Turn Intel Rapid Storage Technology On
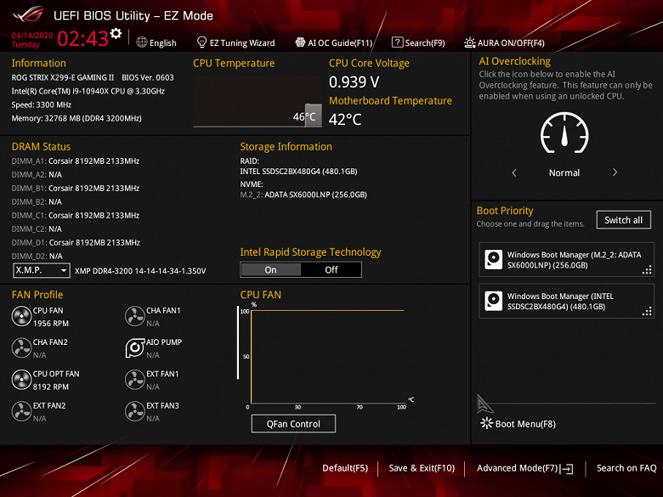The image size is (663, 497). pyautogui.click(x=270, y=269)
